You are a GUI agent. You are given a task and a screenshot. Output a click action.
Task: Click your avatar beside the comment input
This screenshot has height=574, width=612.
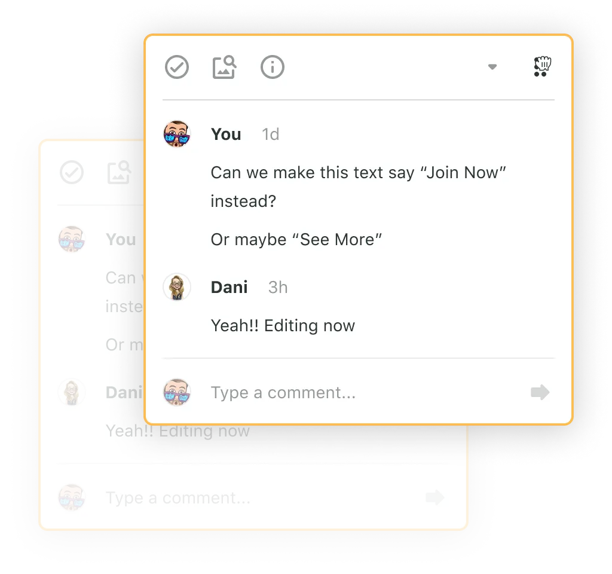click(177, 392)
